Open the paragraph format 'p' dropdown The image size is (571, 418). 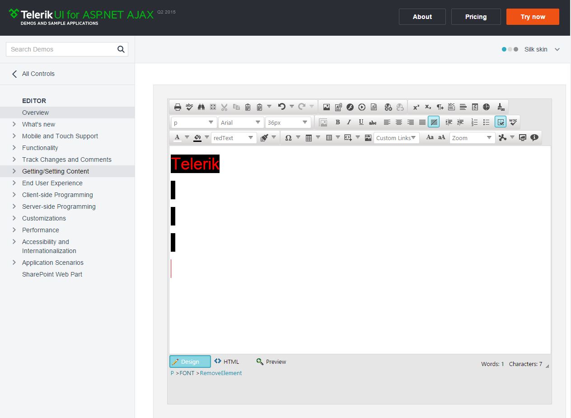tap(194, 122)
